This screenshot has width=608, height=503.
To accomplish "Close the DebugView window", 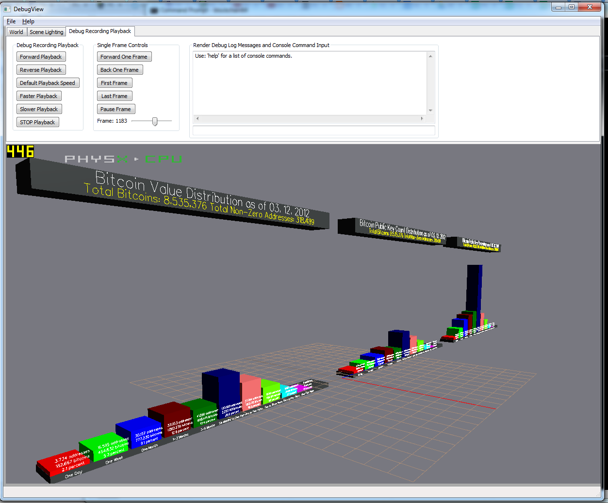I will pyautogui.click(x=590, y=7).
